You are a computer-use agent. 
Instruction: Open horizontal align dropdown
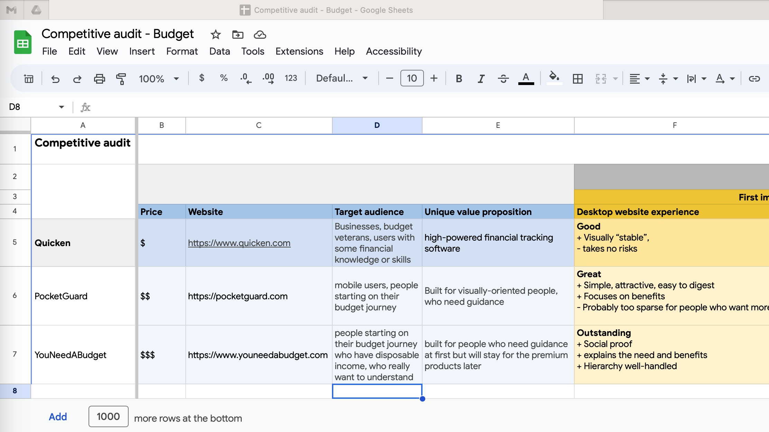pyautogui.click(x=639, y=79)
